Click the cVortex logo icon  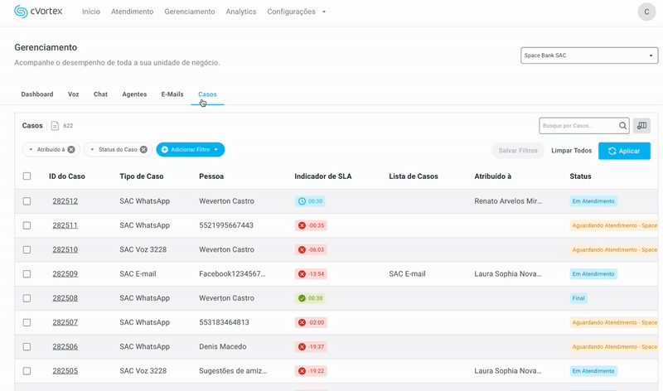pos(21,12)
